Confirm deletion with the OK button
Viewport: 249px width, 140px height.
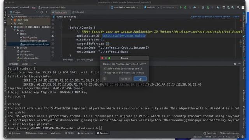pyautogui.click(x=140, y=79)
